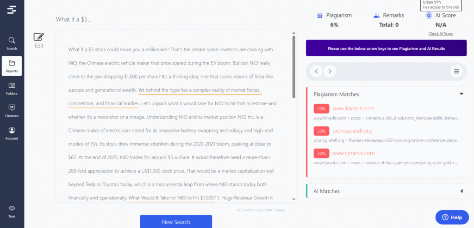Click the Help button
The image size is (474, 228).
click(452, 217)
